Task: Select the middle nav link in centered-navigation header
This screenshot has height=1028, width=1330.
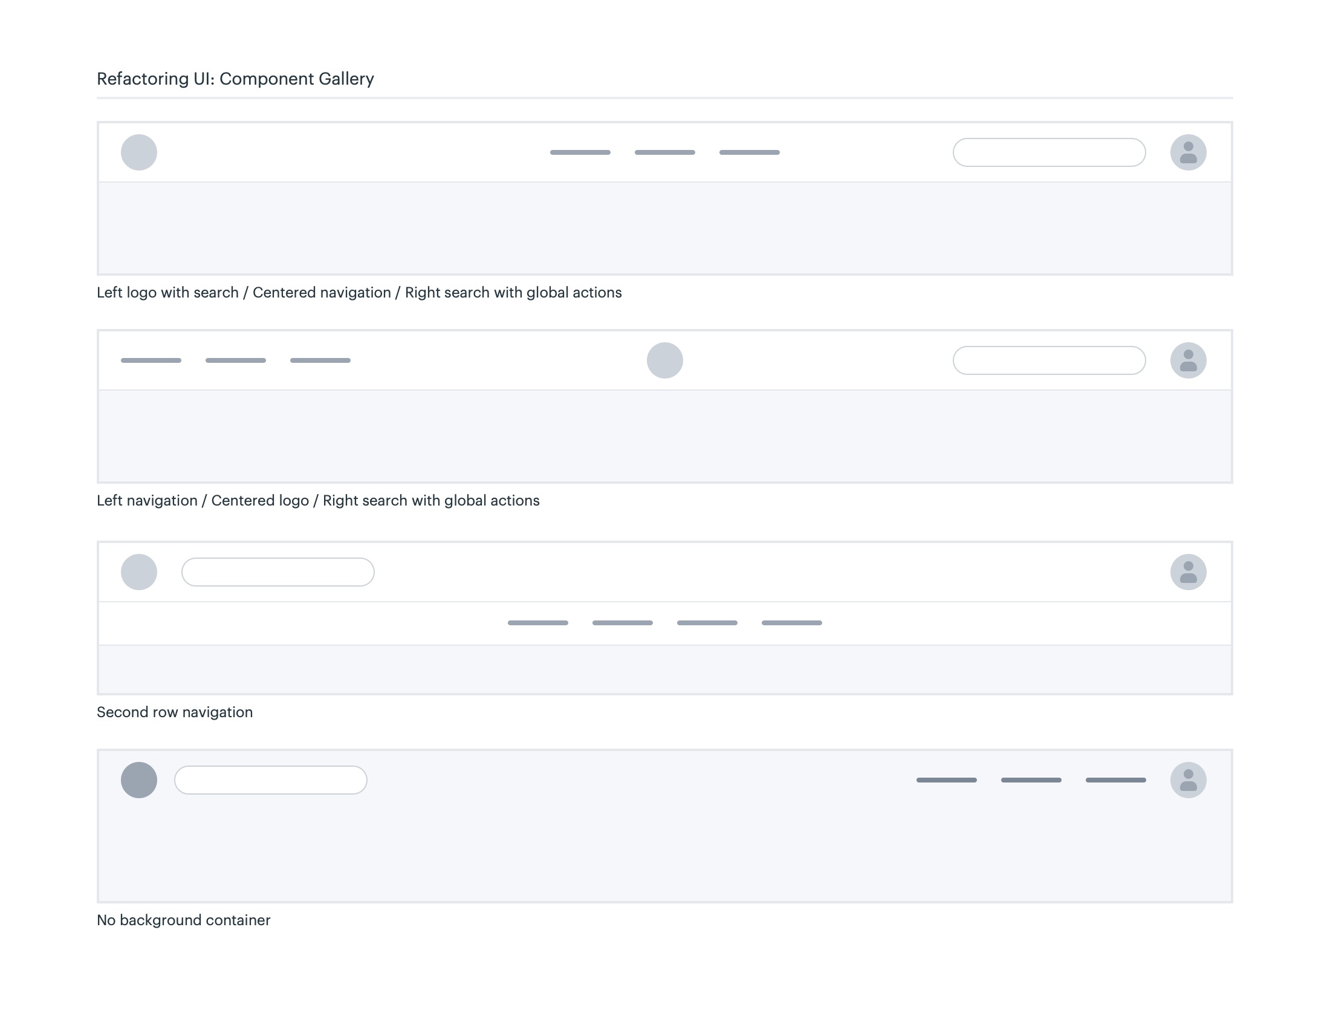Action: tap(664, 152)
